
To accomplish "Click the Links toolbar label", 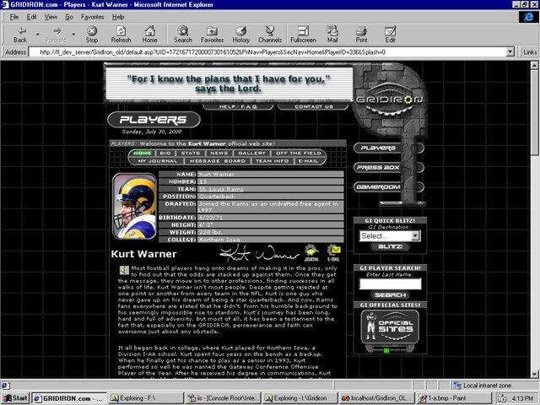I will point(530,52).
